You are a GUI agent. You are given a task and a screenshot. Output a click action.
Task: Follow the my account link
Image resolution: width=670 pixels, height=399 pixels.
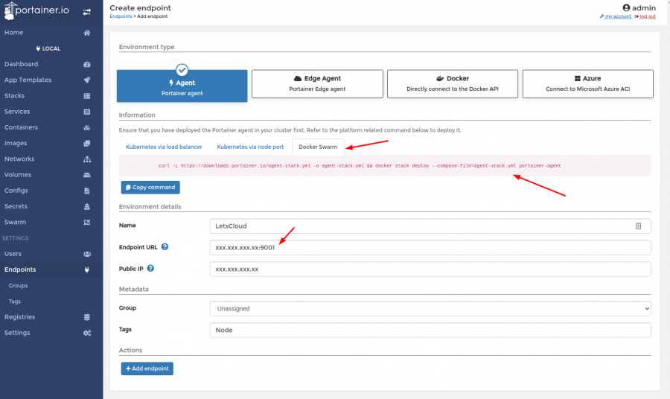(616, 16)
